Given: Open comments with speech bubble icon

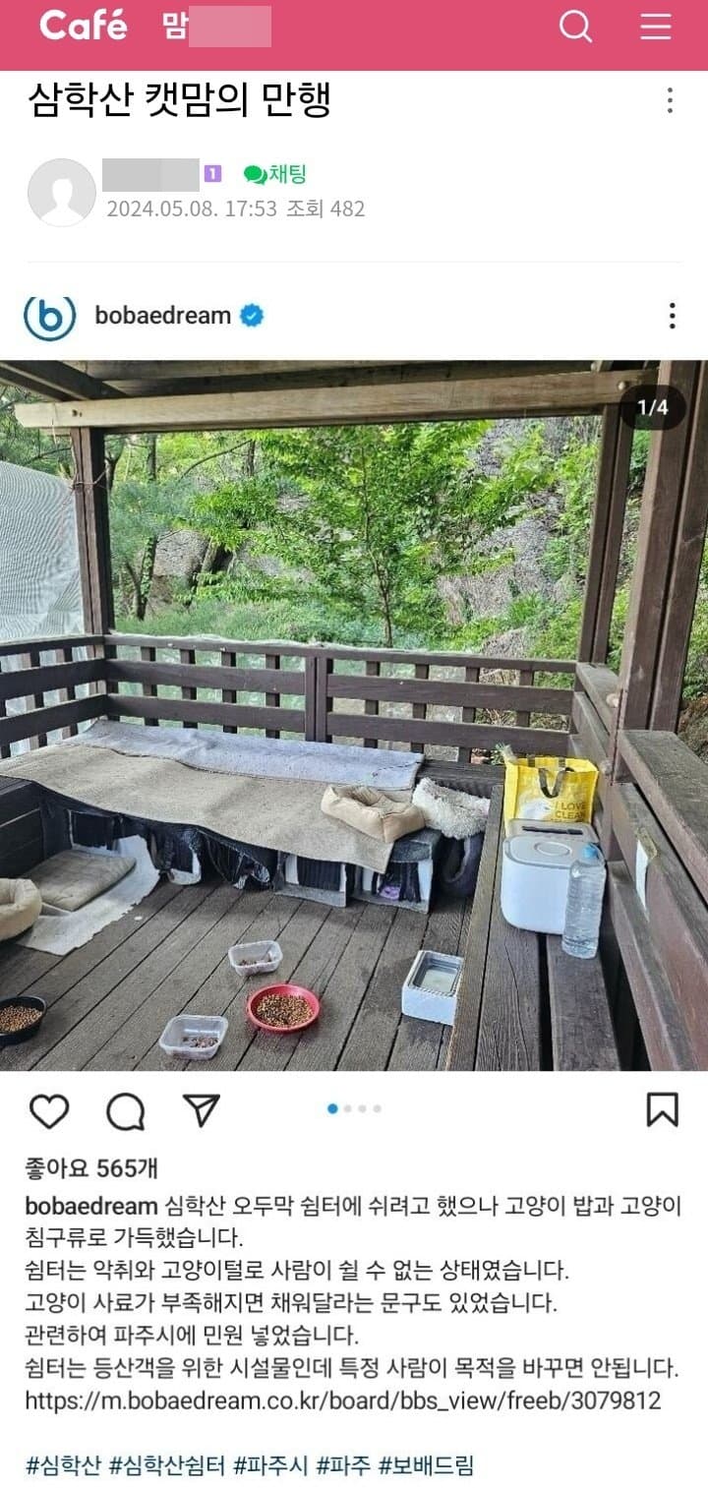Looking at the screenshot, I should (126, 1111).
